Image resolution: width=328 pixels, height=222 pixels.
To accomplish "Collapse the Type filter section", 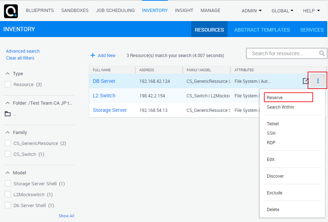I will pyautogui.click(x=8, y=74).
